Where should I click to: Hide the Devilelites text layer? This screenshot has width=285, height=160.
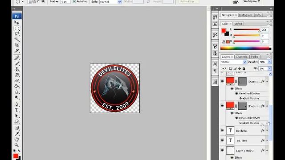point(222,130)
